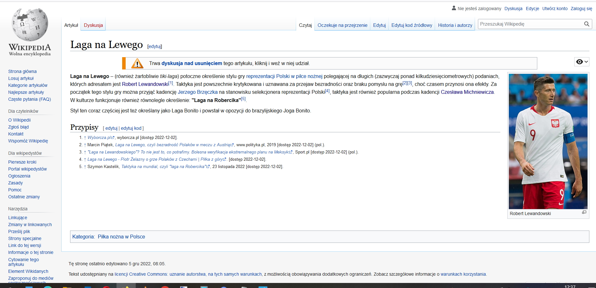
Task: Click the Kategoria link
Action: tap(83, 237)
